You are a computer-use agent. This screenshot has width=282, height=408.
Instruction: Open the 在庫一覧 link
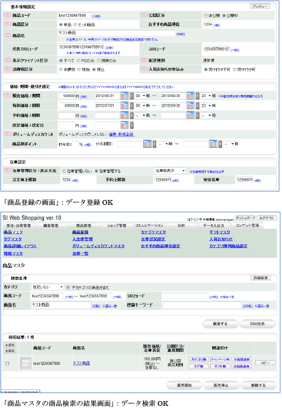pyautogui.click(x=80, y=253)
